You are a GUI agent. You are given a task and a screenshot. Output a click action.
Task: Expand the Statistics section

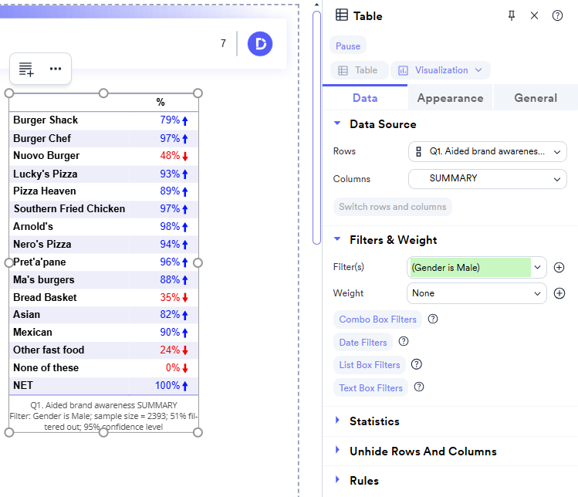coord(374,421)
